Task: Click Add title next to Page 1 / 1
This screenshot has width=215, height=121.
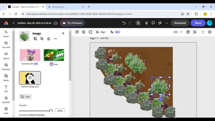Action: click(x=104, y=38)
